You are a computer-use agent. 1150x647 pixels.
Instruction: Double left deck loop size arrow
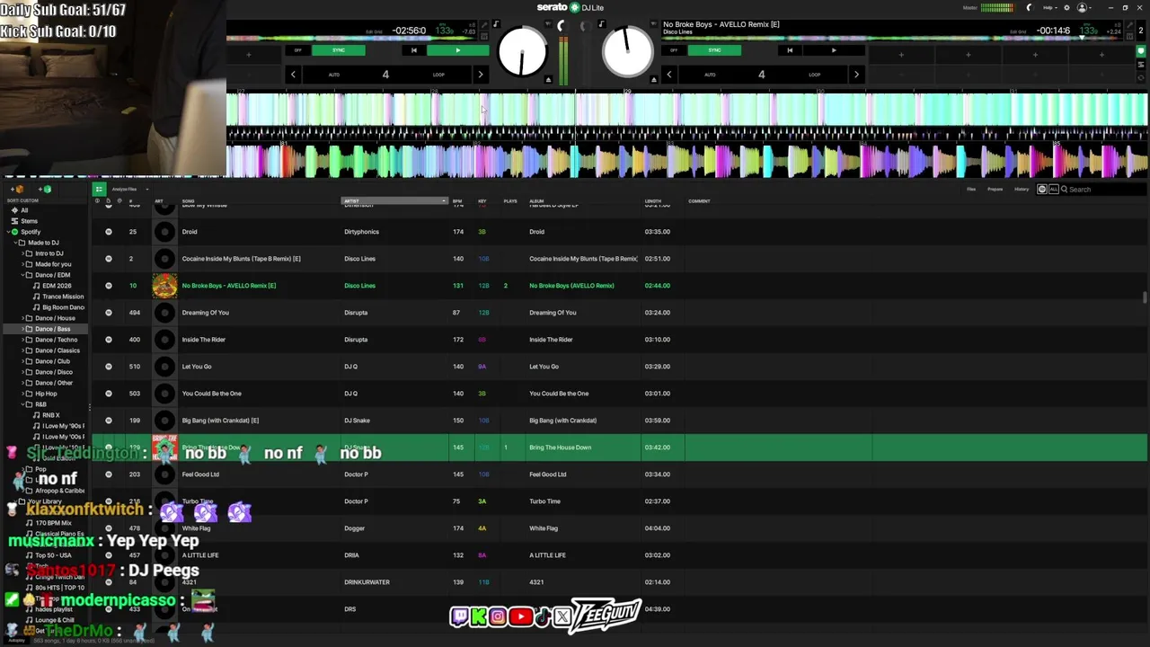(x=481, y=75)
